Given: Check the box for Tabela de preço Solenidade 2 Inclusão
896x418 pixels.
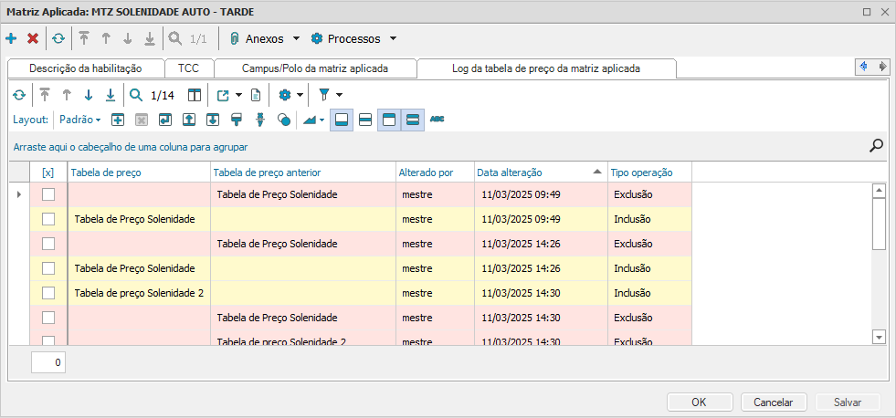Looking at the screenshot, I should [x=48, y=293].
